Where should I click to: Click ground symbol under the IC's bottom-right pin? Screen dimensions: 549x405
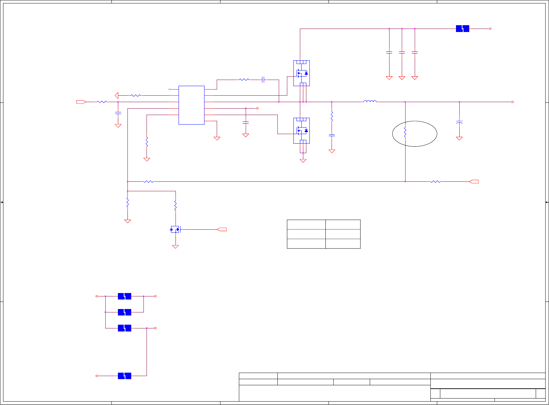pyautogui.click(x=217, y=139)
